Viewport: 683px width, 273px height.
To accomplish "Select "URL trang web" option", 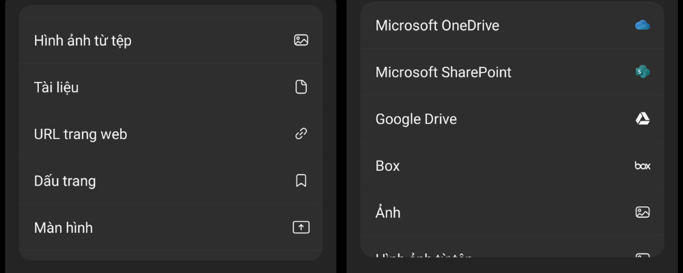I will click(81, 134).
